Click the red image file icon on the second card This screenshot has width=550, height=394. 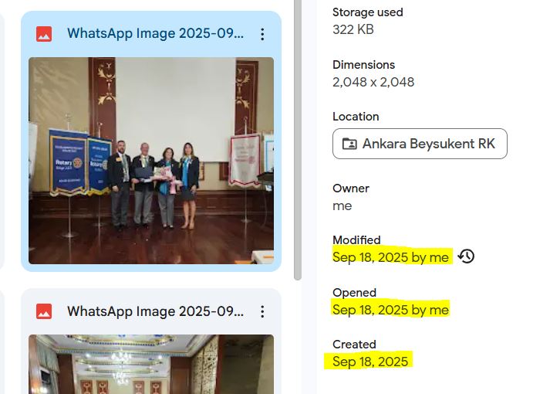44,311
